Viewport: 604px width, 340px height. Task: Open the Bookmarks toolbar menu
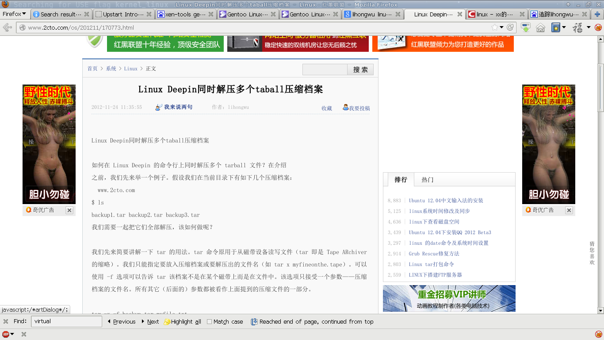[x=555, y=27]
